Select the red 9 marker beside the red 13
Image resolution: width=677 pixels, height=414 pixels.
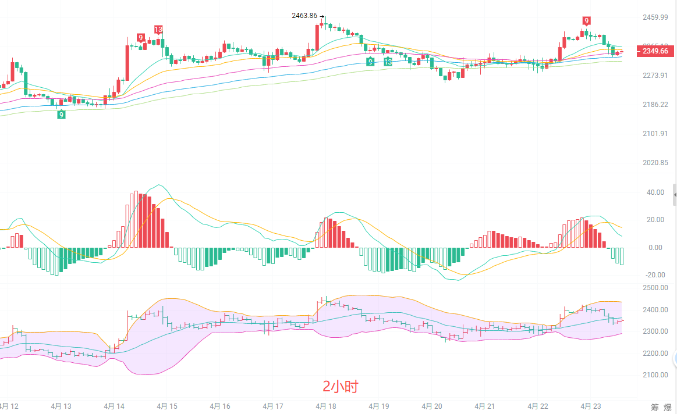click(x=141, y=38)
